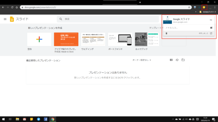218x122 pixels.
Task: Show hidden system tray icons
Action: (x=173, y=119)
